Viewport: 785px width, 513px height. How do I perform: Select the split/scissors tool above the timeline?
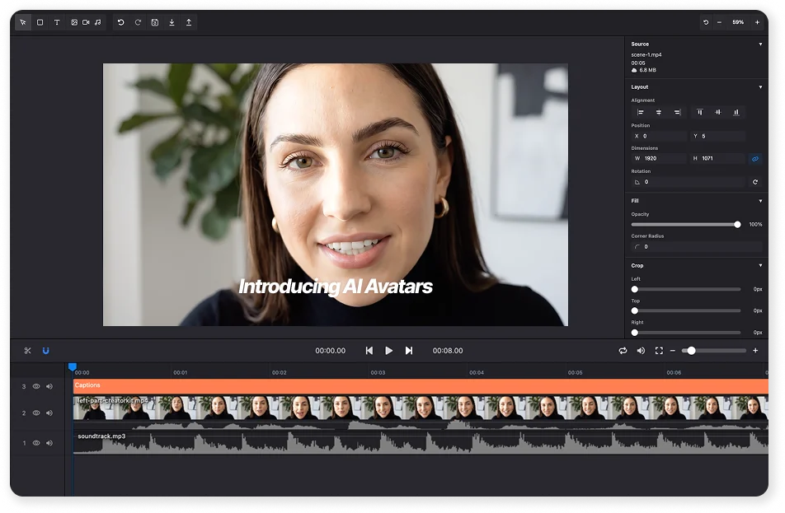[26, 350]
